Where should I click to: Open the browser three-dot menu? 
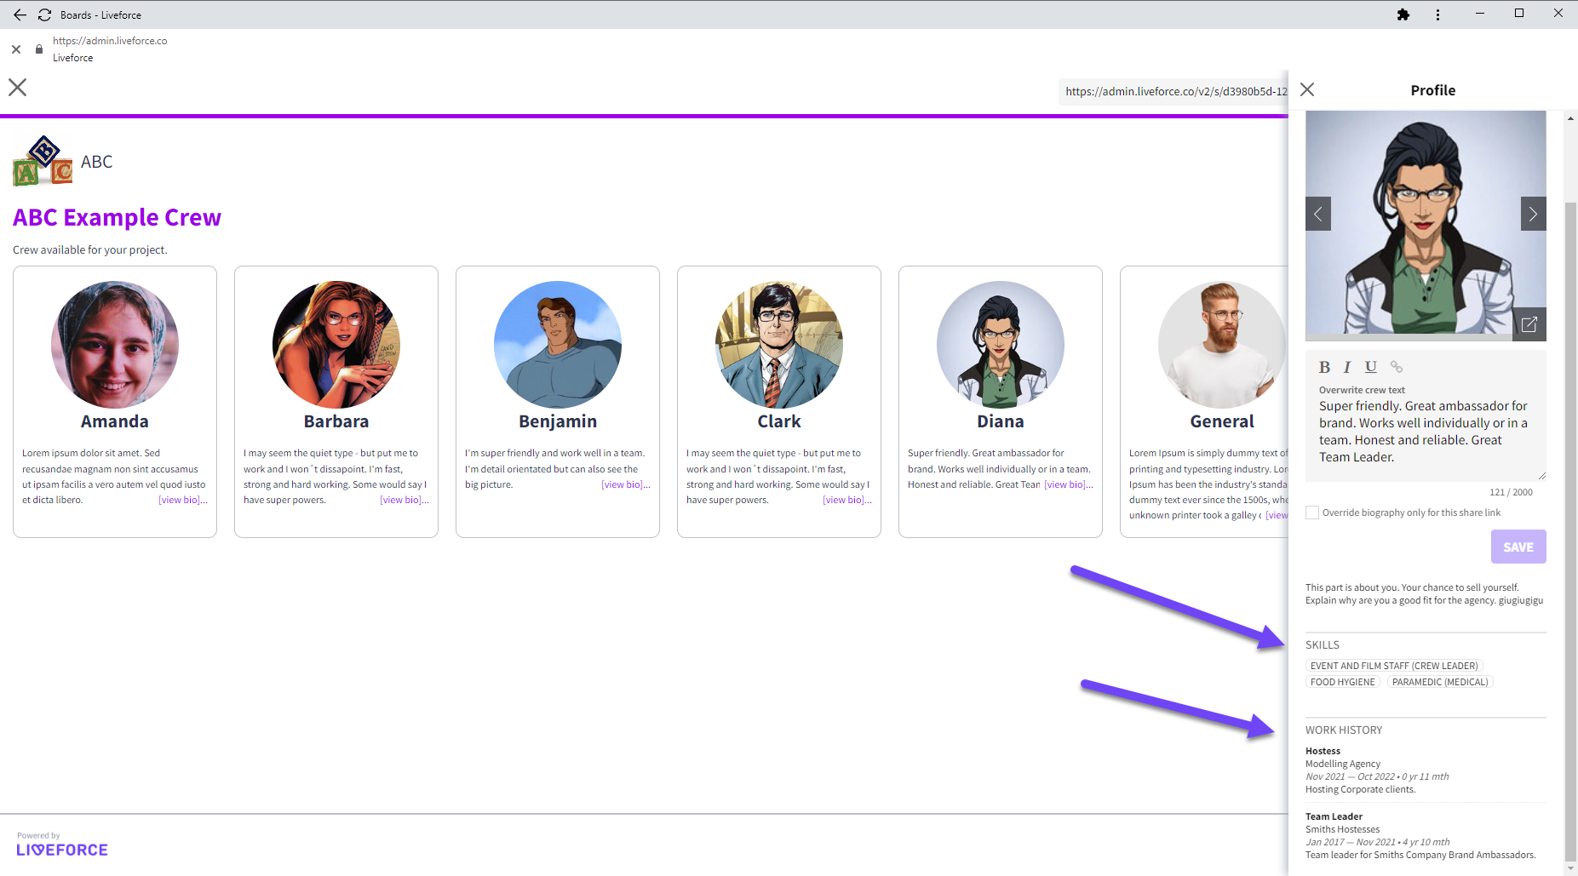tap(1437, 14)
